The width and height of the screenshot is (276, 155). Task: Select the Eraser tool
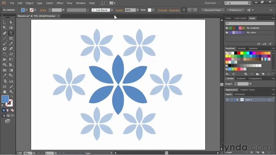(x=11, y=49)
